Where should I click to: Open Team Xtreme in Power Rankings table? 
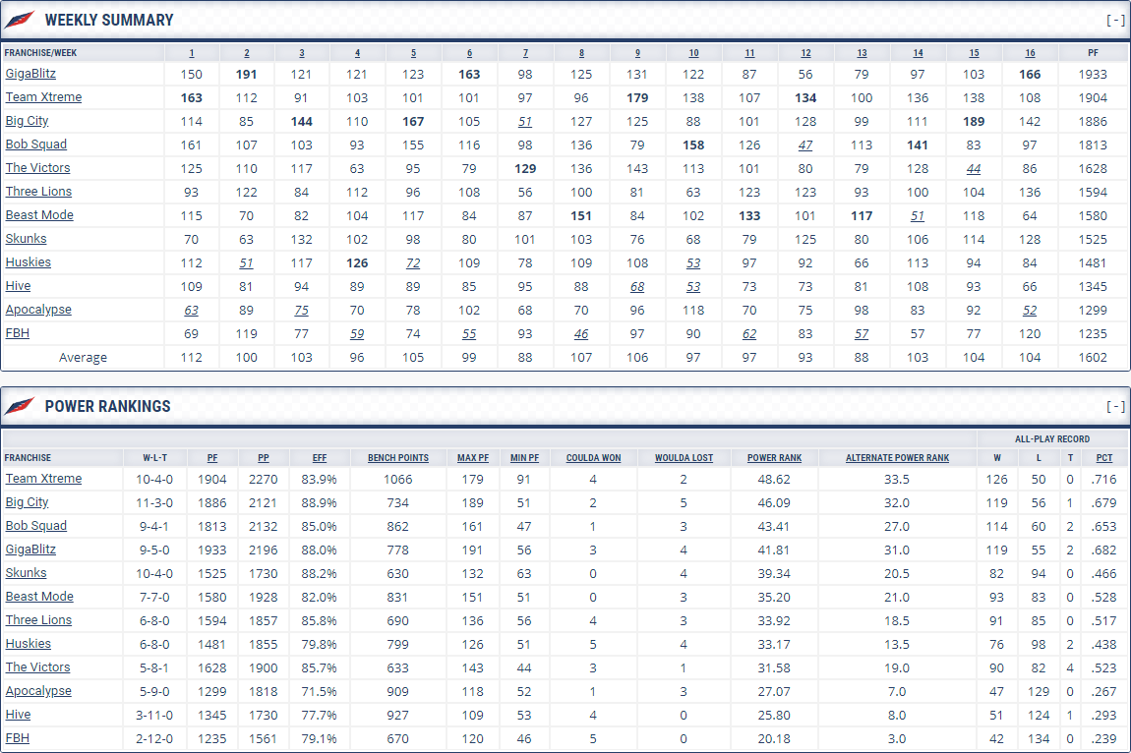(x=43, y=479)
